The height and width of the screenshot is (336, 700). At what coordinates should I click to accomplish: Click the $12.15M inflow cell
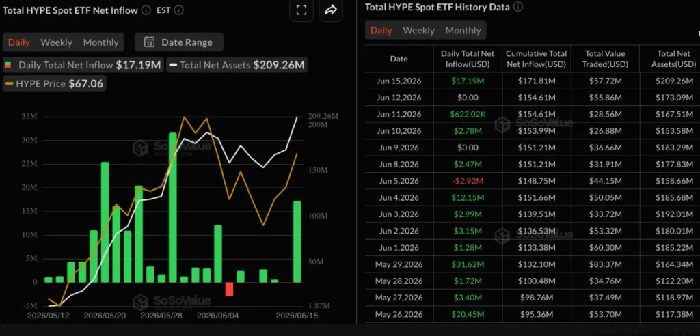[x=468, y=197]
